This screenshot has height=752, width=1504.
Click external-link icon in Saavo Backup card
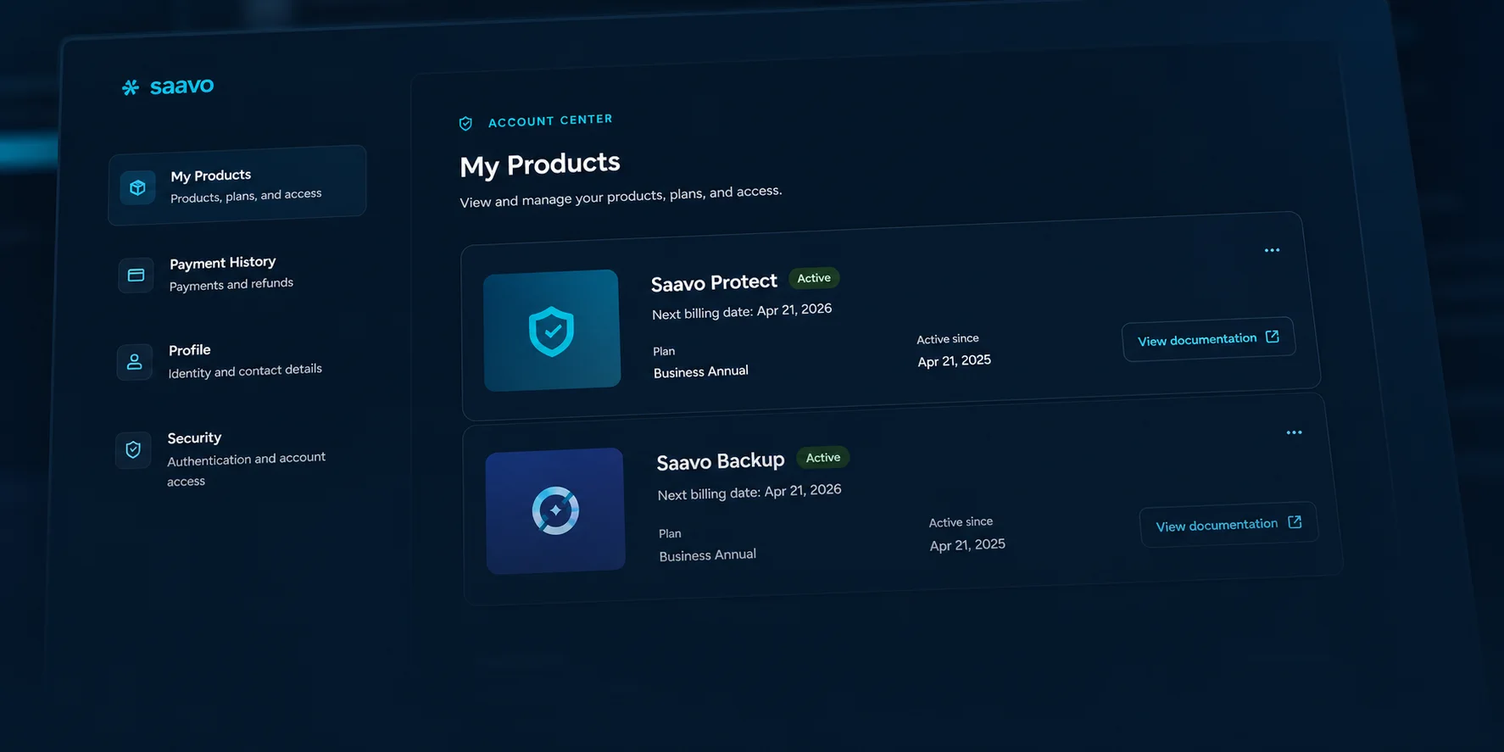tap(1295, 522)
